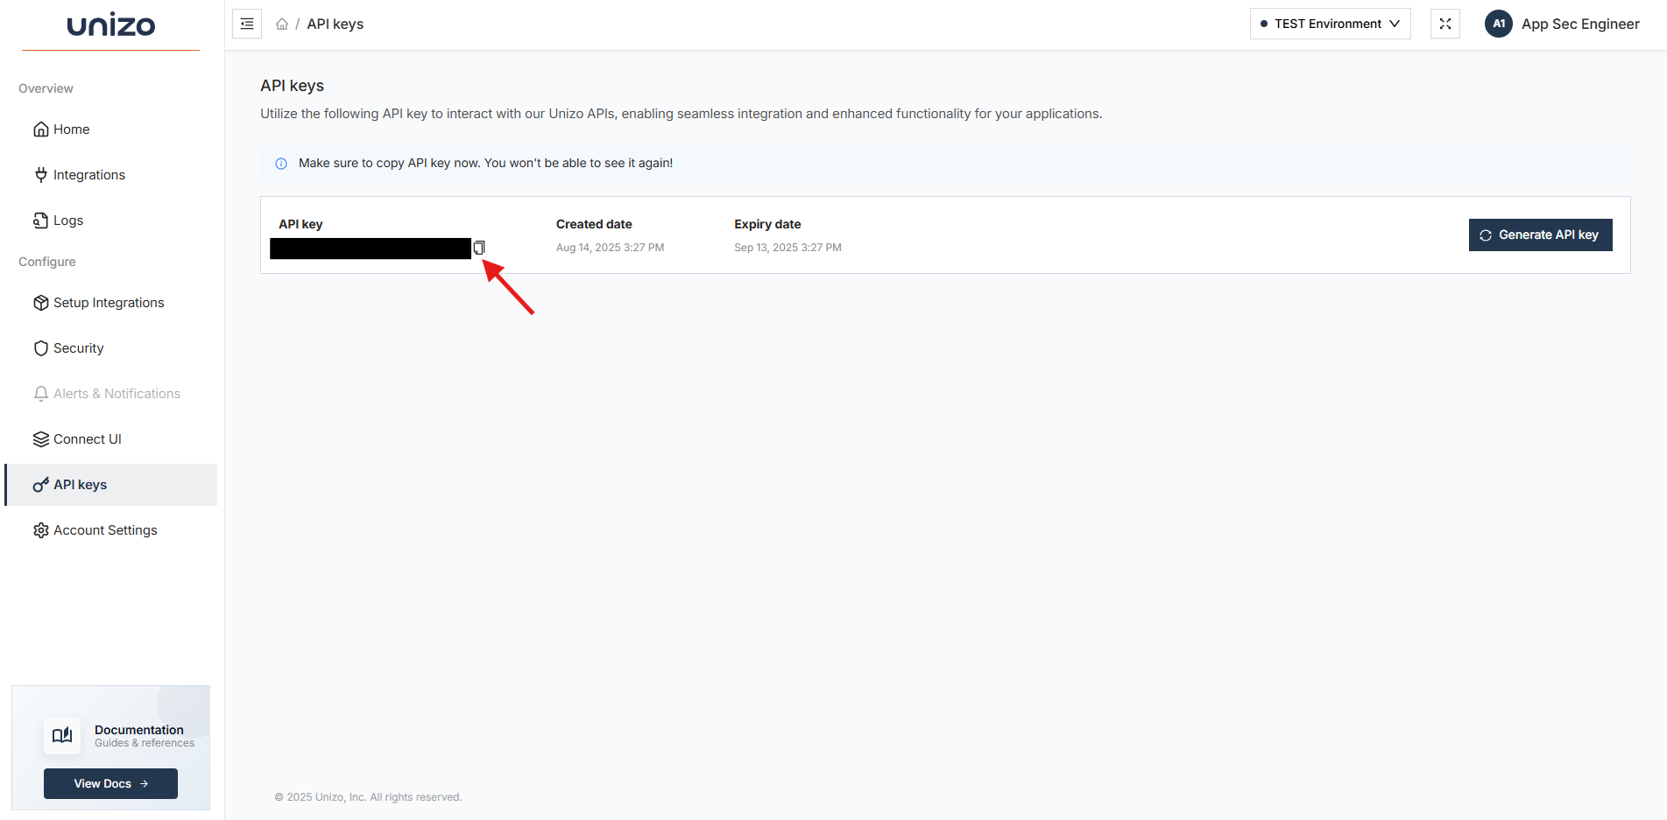Select API keys in the sidebar menu
The image size is (1667, 820).
80,484
